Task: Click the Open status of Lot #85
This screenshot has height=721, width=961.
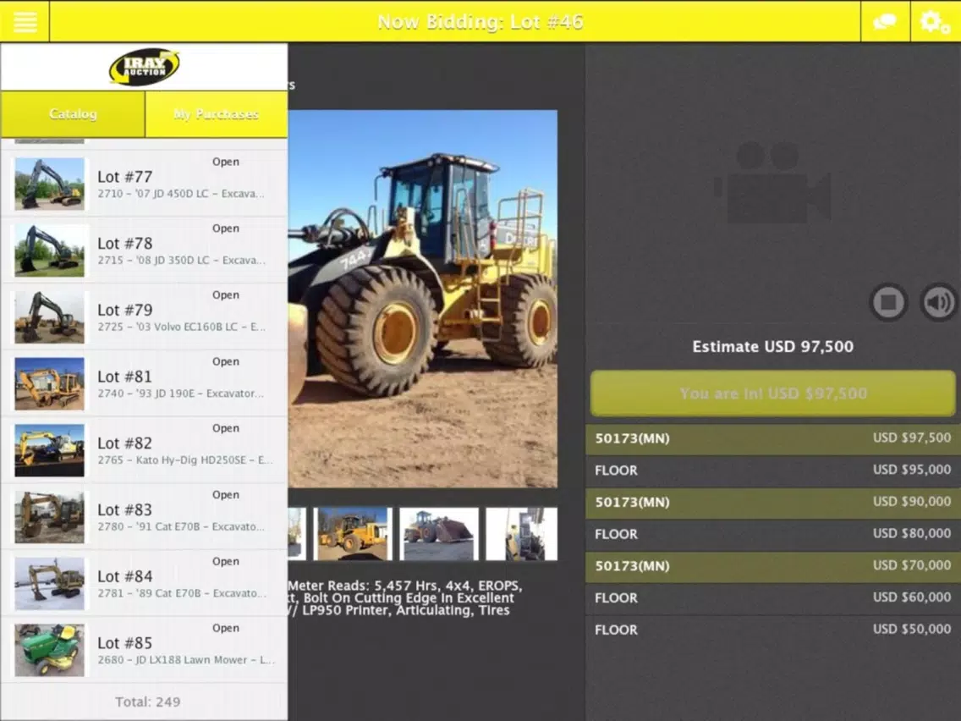Action: pyautogui.click(x=226, y=628)
